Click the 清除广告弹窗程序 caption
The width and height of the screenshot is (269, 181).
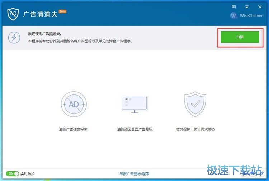[x=73, y=129]
